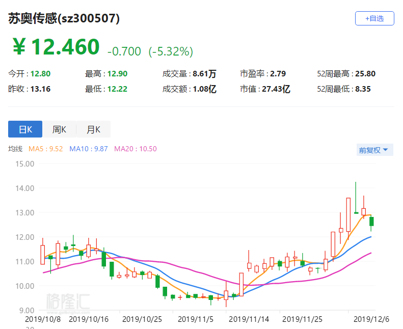Click the 9.00 price axis label

26,311
